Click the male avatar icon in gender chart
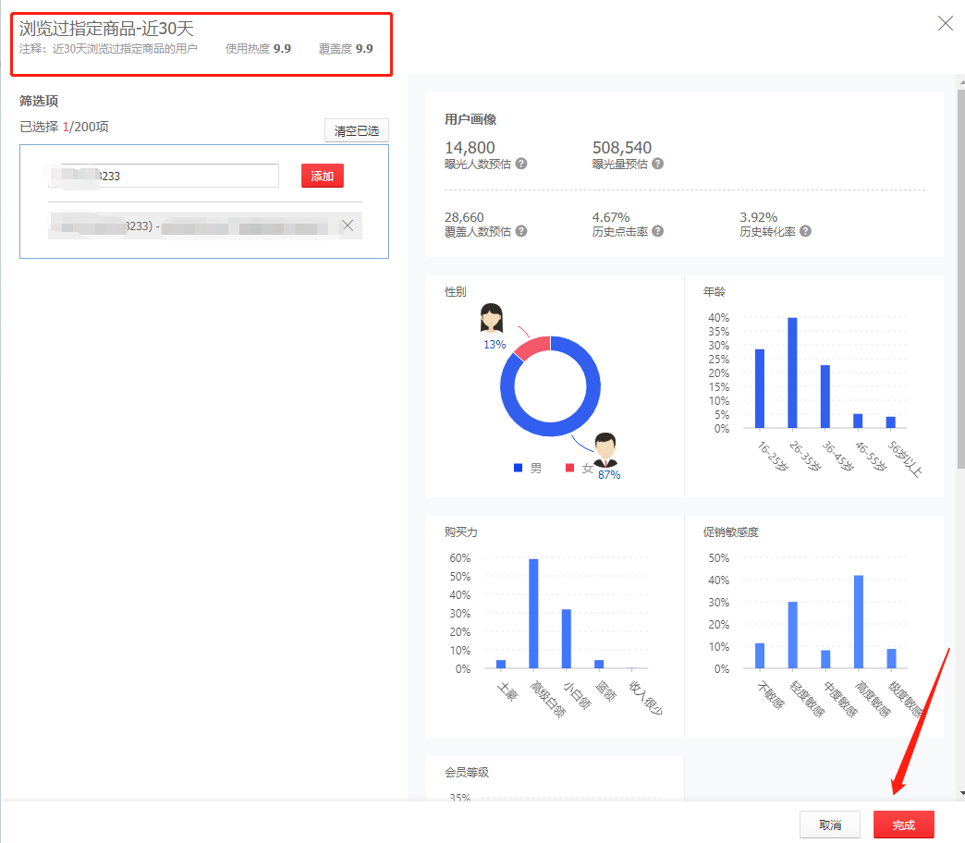The height and width of the screenshot is (843, 965). [x=605, y=449]
